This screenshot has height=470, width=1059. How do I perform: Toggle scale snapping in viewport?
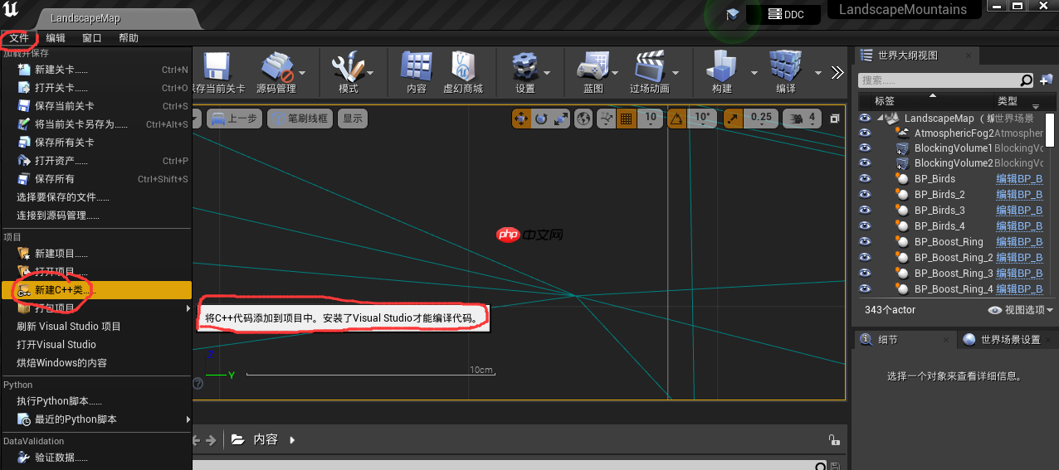pos(734,119)
